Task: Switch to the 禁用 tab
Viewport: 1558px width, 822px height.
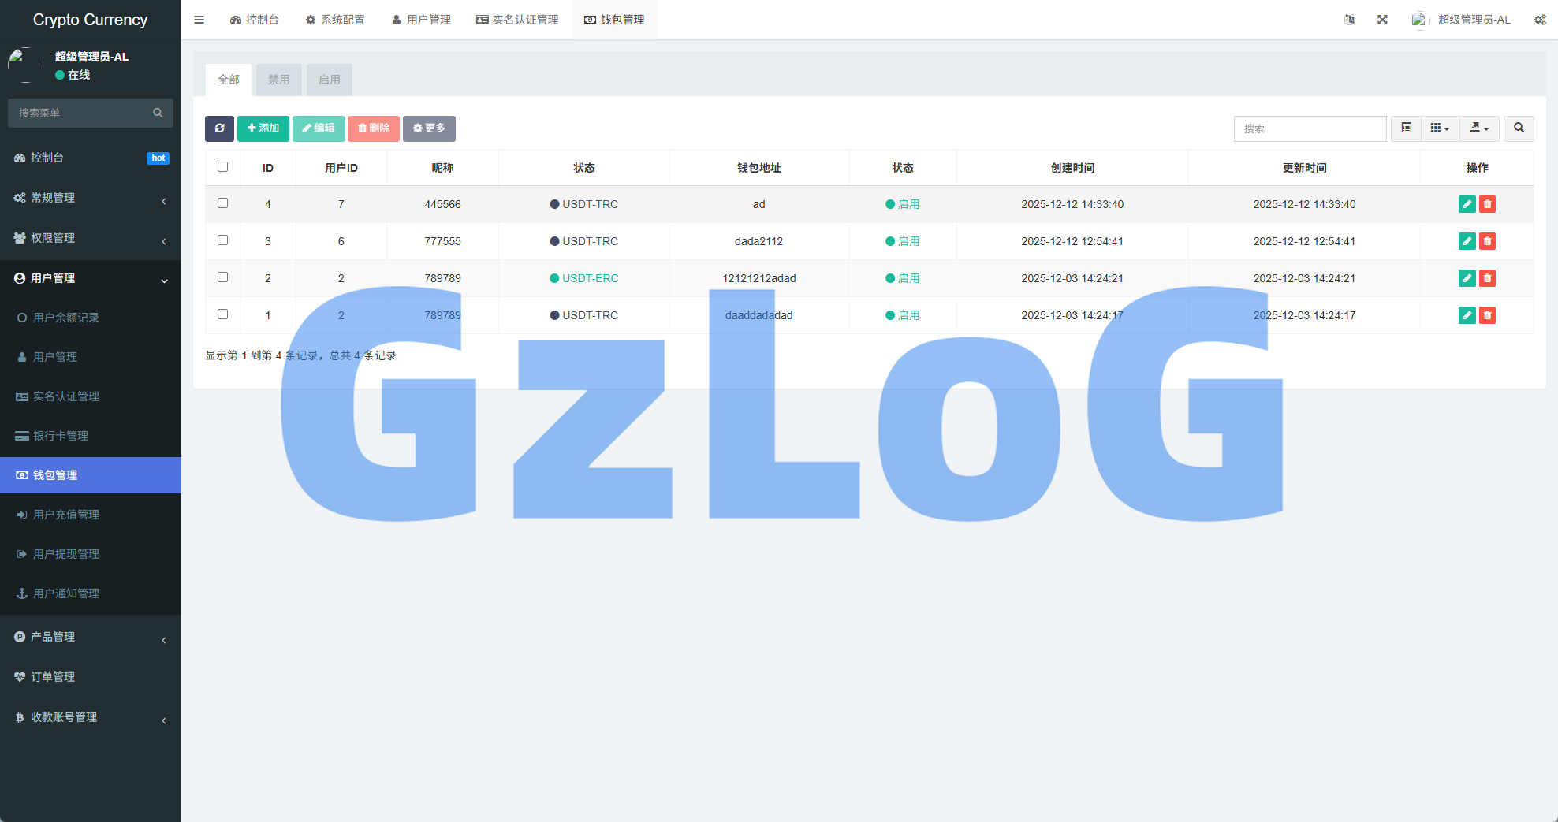Action: [x=278, y=79]
